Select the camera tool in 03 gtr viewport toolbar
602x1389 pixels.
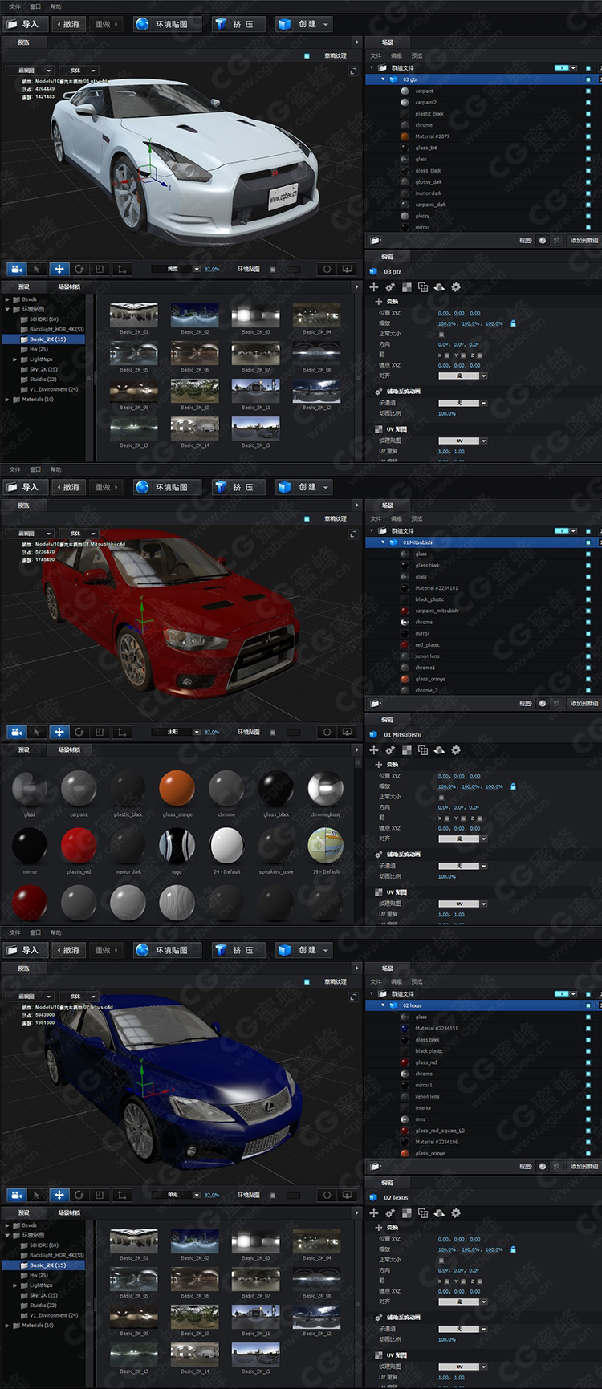(16, 269)
